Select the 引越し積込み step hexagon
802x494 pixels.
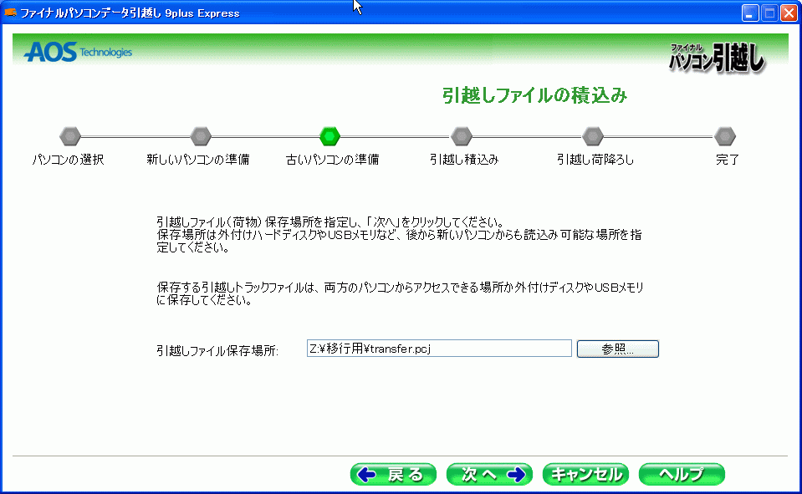point(462,135)
